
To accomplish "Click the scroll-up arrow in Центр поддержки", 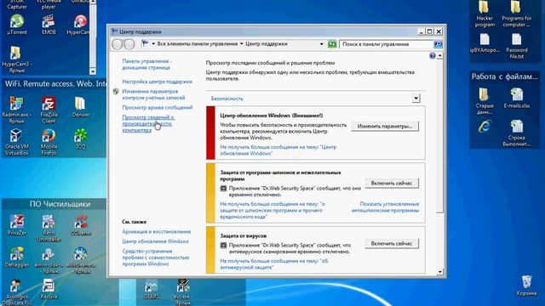I will click(x=439, y=55).
